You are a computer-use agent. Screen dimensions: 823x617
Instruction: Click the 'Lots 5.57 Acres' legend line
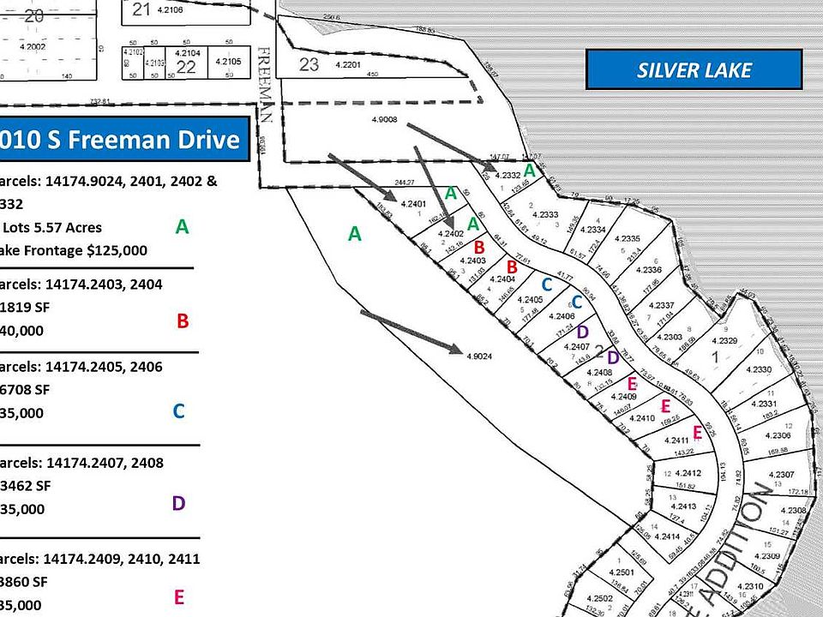(x=51, y=228)
